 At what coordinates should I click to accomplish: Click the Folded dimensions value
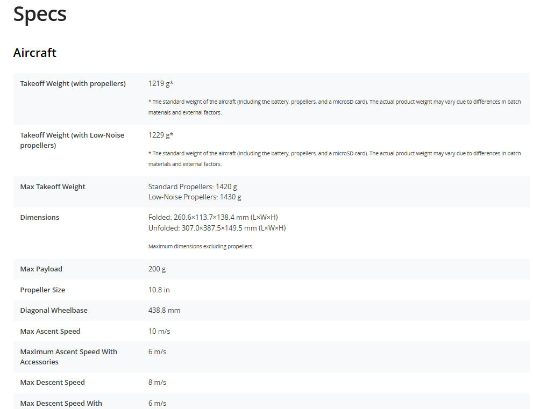pos(213,218)
